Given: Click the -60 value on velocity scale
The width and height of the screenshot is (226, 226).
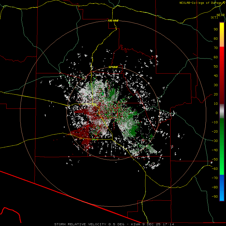Looking at the screenshot, I should (215, 169).
